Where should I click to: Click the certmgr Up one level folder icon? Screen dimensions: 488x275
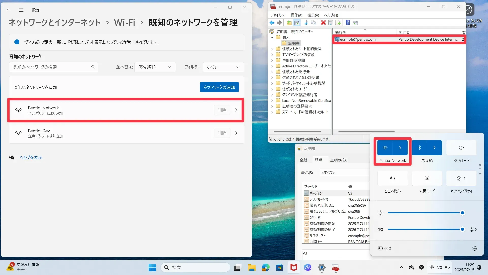tap(289, 23)
